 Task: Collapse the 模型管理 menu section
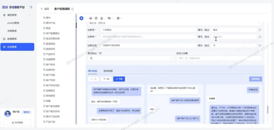tap(30, 15)
